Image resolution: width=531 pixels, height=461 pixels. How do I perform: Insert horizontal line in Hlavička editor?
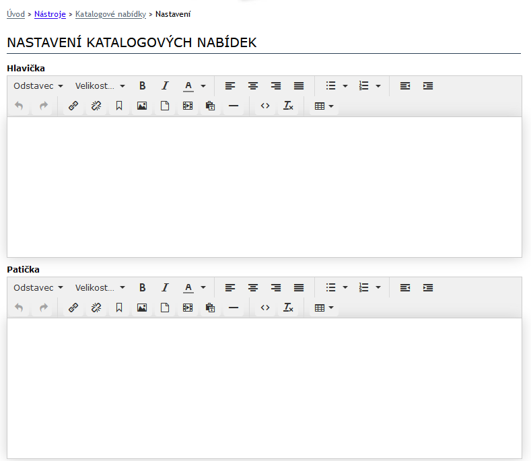tap(234, 106)
